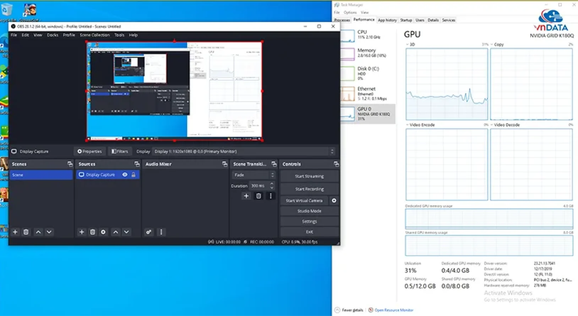Open Properties for Display Capture
This screenshot has width=578, height=316.
89,151
